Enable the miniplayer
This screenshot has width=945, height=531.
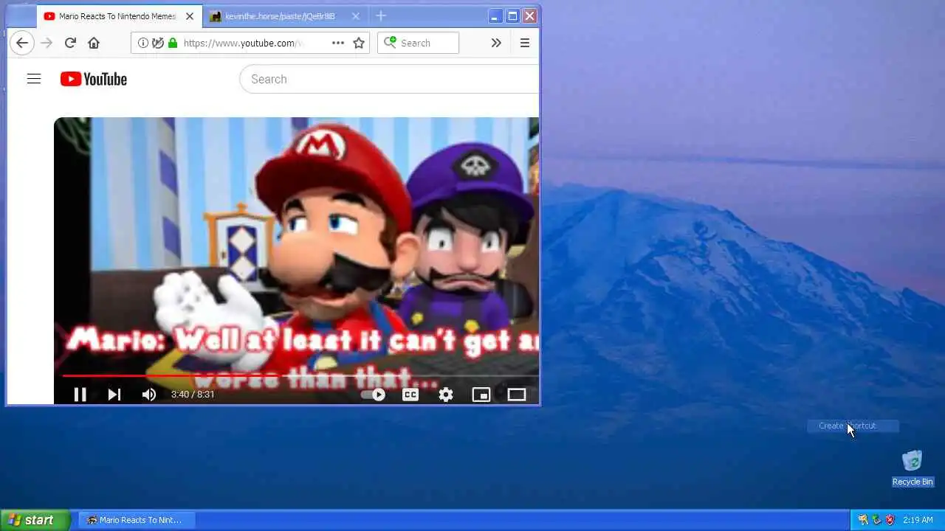(481, 395)
